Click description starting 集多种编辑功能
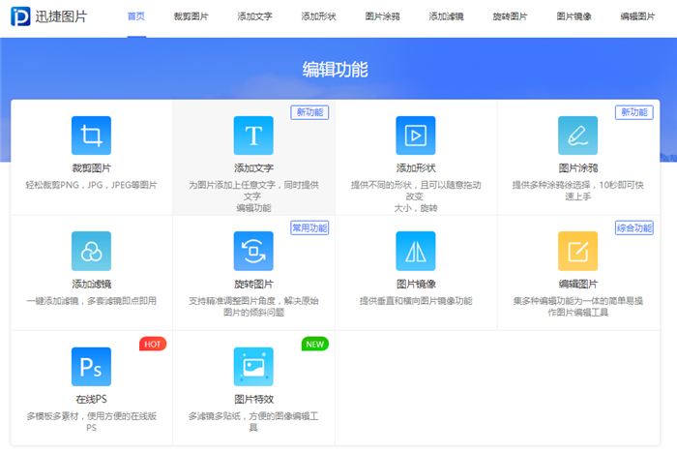The height and width of the screenshot is (453, 677). (x=577, y=307)
